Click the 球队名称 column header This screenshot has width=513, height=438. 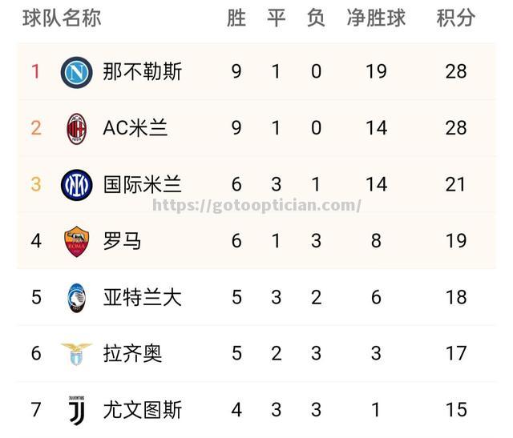point(62,18)
